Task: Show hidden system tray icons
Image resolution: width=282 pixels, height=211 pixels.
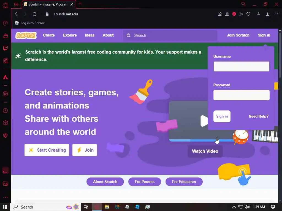Action: click(x=234, y=207)
